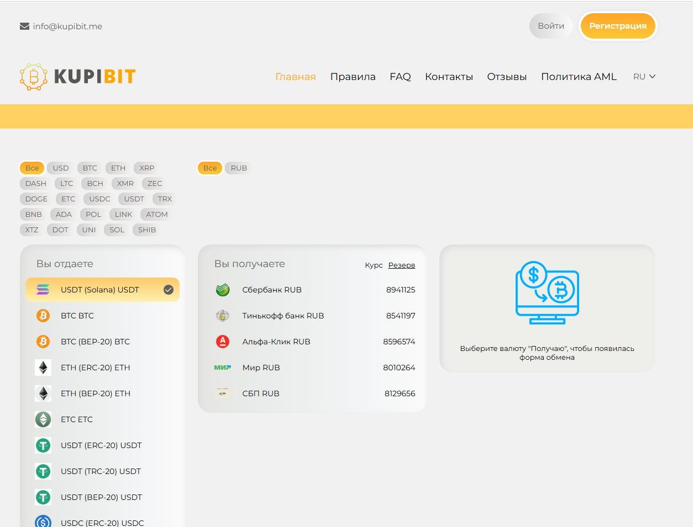
Task: Click the Tether icon for USDT (BEP-20)
Action: tap(43, 497)
